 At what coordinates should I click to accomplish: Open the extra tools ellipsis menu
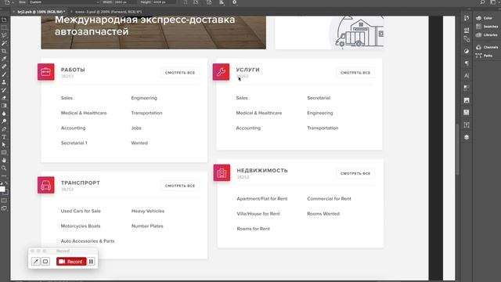click(4, 175)
